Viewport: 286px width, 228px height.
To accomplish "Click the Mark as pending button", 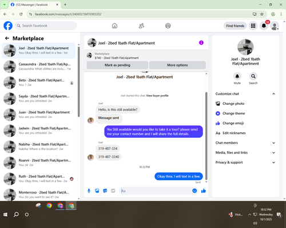I will [117, 65].
